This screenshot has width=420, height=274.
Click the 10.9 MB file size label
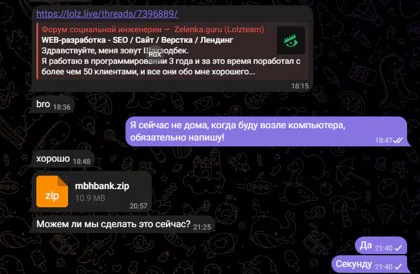click(x=90, y=198)
